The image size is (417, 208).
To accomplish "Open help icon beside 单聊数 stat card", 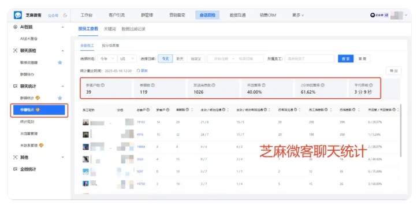I will click(x=153, y=86).
